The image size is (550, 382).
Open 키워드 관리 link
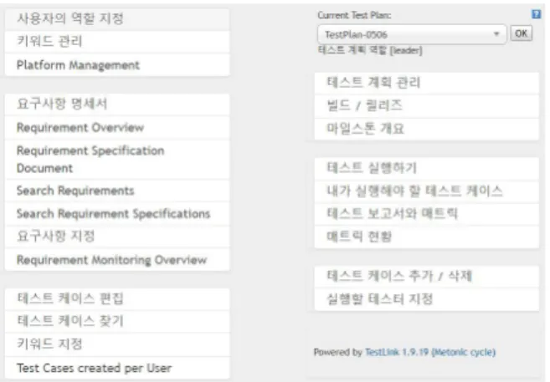[117, 41]
